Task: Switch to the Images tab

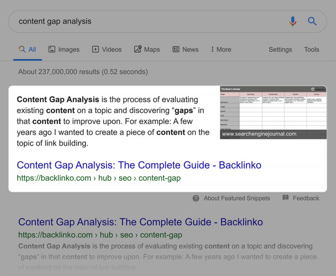Action: [x=64, y=50]
